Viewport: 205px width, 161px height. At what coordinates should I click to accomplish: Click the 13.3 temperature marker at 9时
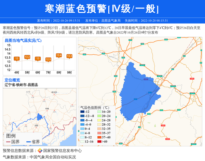pos(69,56)
